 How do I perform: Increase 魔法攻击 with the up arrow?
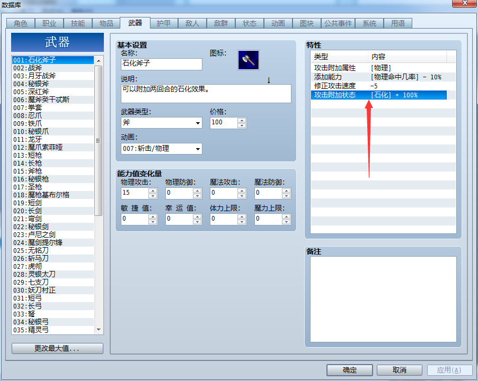tap(242, 190)
